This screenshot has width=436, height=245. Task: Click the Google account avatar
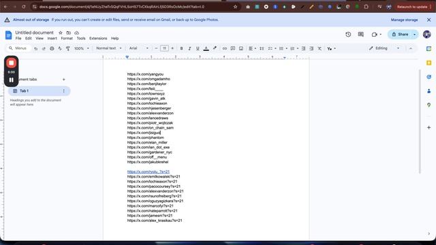coord(427,35)
